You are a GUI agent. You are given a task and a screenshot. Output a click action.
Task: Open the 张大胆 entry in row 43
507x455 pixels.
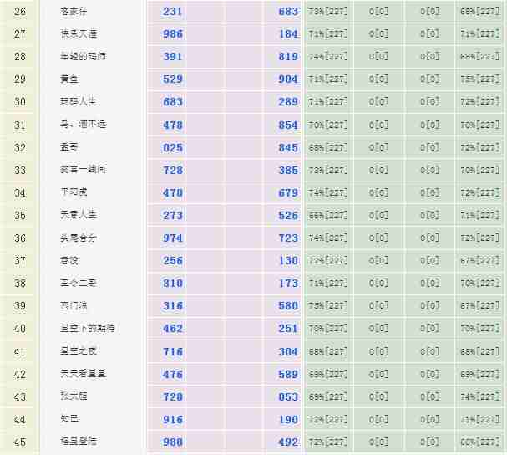coord(72,396)
